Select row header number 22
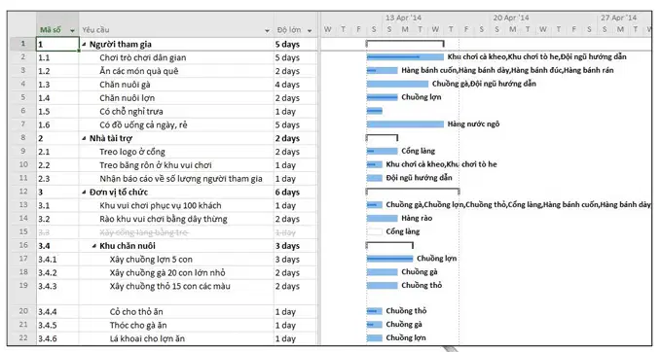This screenshot has width=661, height=352. coord(23,337)
